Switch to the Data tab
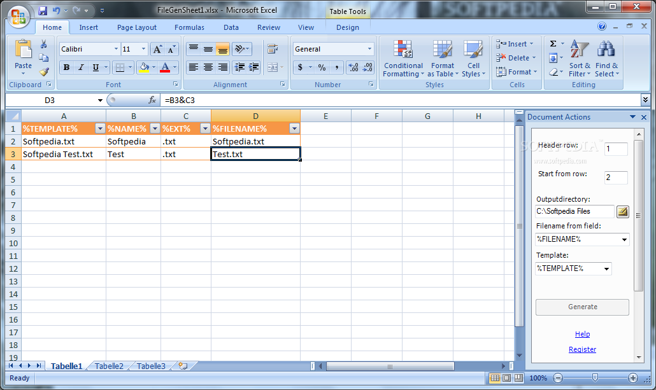The height and width of the screenshot is (390, 656). [x=231, y=27]
